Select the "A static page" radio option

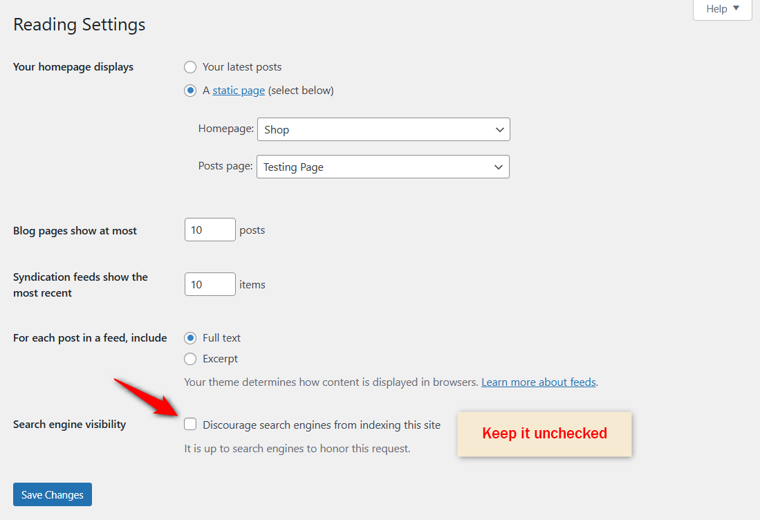click(x=190, y=91)
